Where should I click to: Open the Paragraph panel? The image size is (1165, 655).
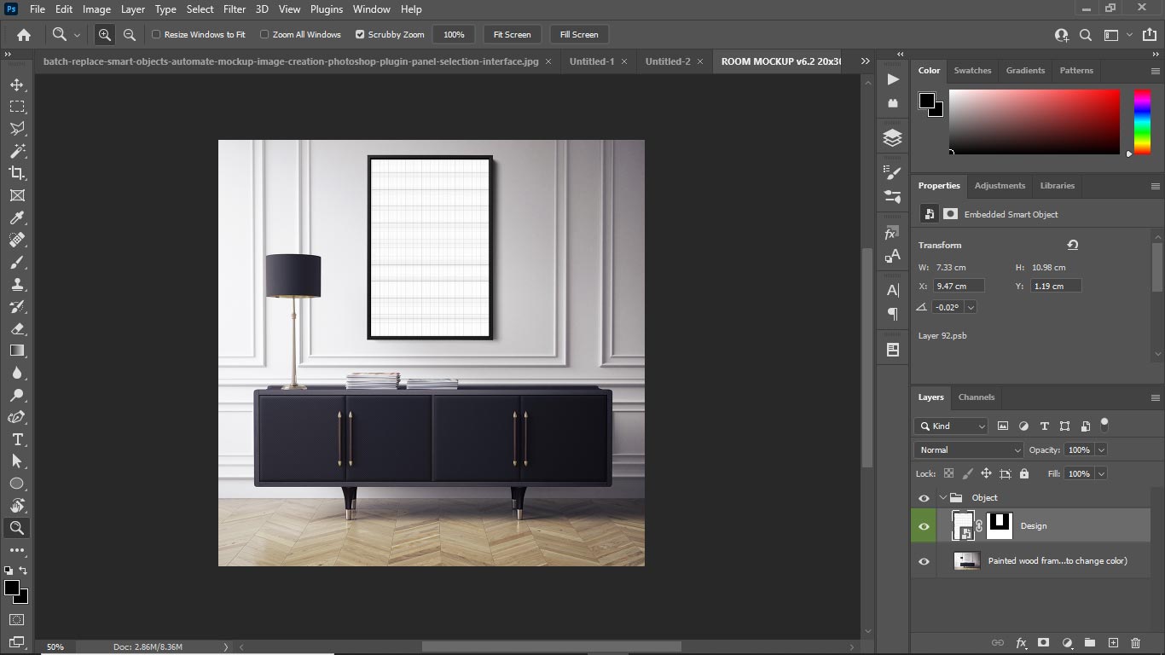click(x=892, y=315)
